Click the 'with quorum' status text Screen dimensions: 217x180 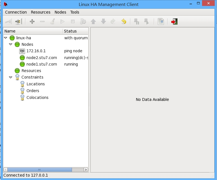(x=76, y=38)
